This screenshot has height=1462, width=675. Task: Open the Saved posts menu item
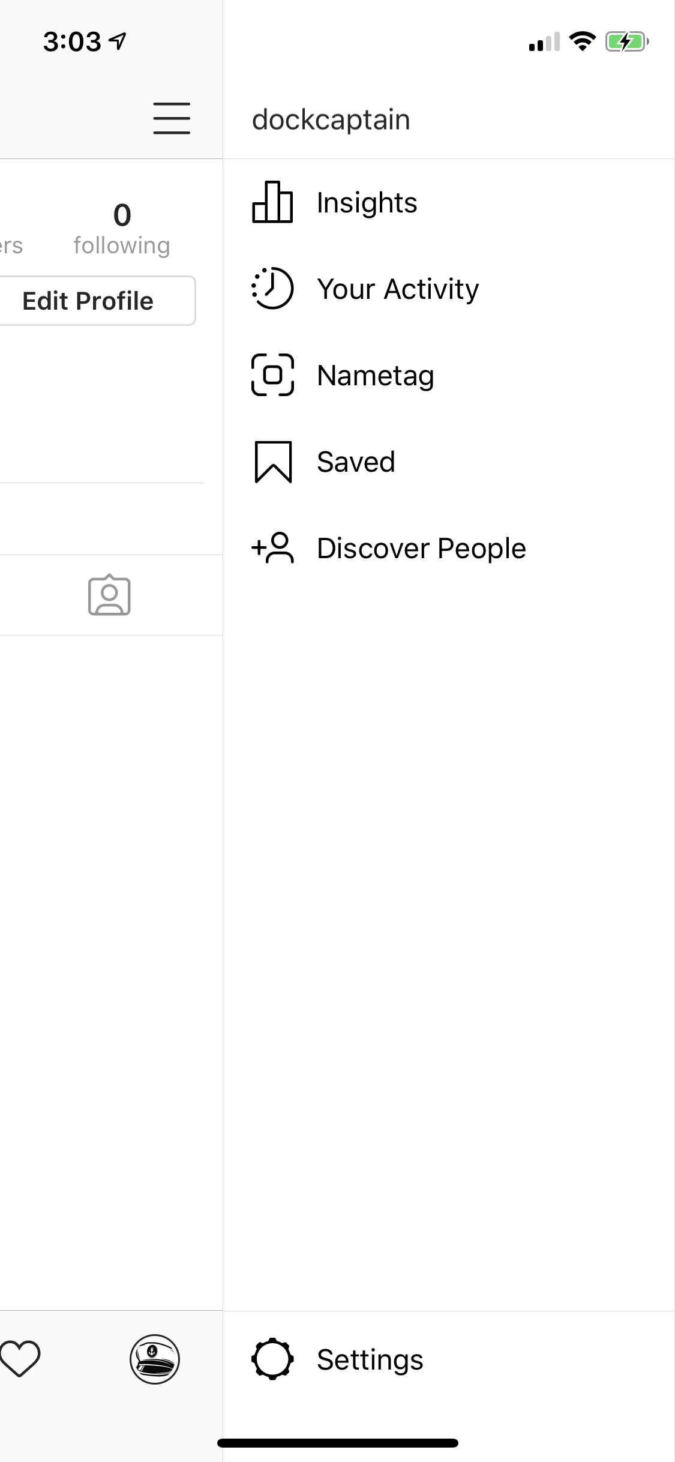356,462
